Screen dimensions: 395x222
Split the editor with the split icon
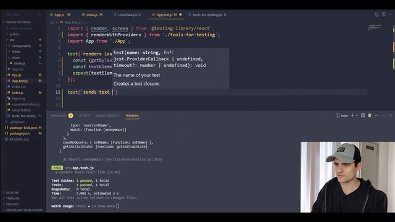[384, 15]
